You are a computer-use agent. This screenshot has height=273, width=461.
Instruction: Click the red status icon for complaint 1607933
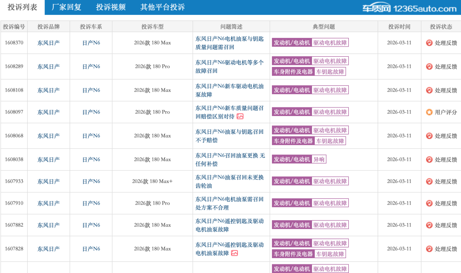[429, 181]
